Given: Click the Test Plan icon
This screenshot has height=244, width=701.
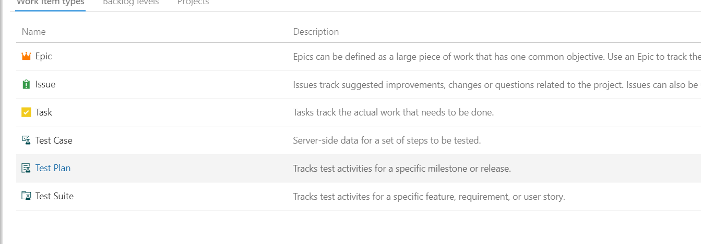Looking at the screenshot, I should click(27, 169).
